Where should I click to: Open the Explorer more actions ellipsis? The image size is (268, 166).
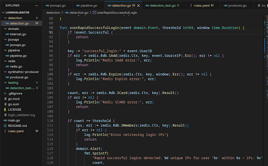pos(36,6)
